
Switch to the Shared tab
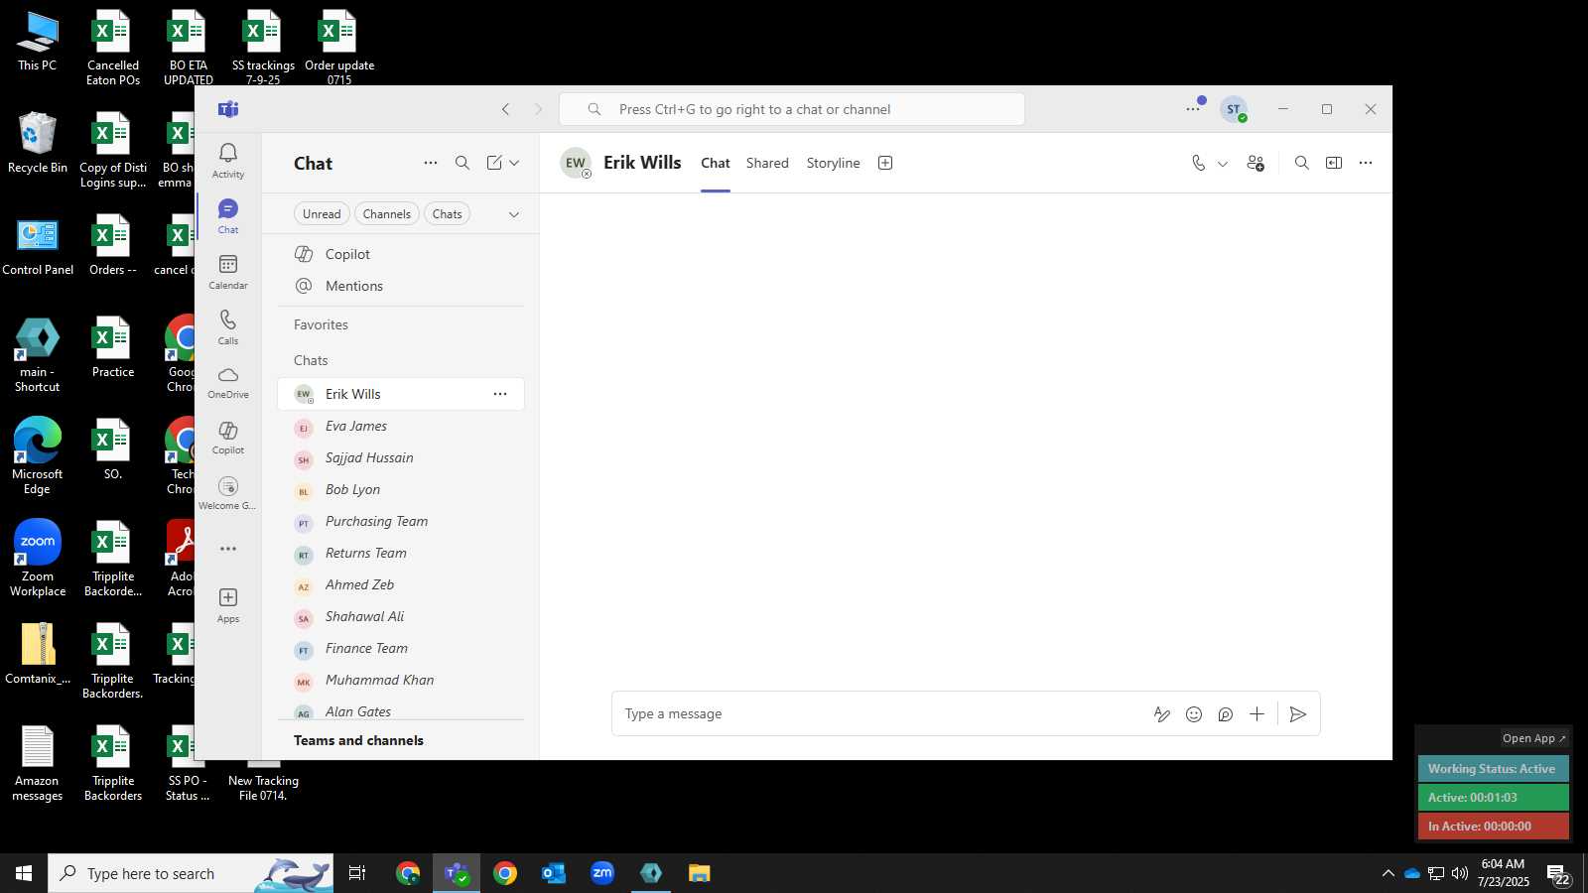pos(767,163)
